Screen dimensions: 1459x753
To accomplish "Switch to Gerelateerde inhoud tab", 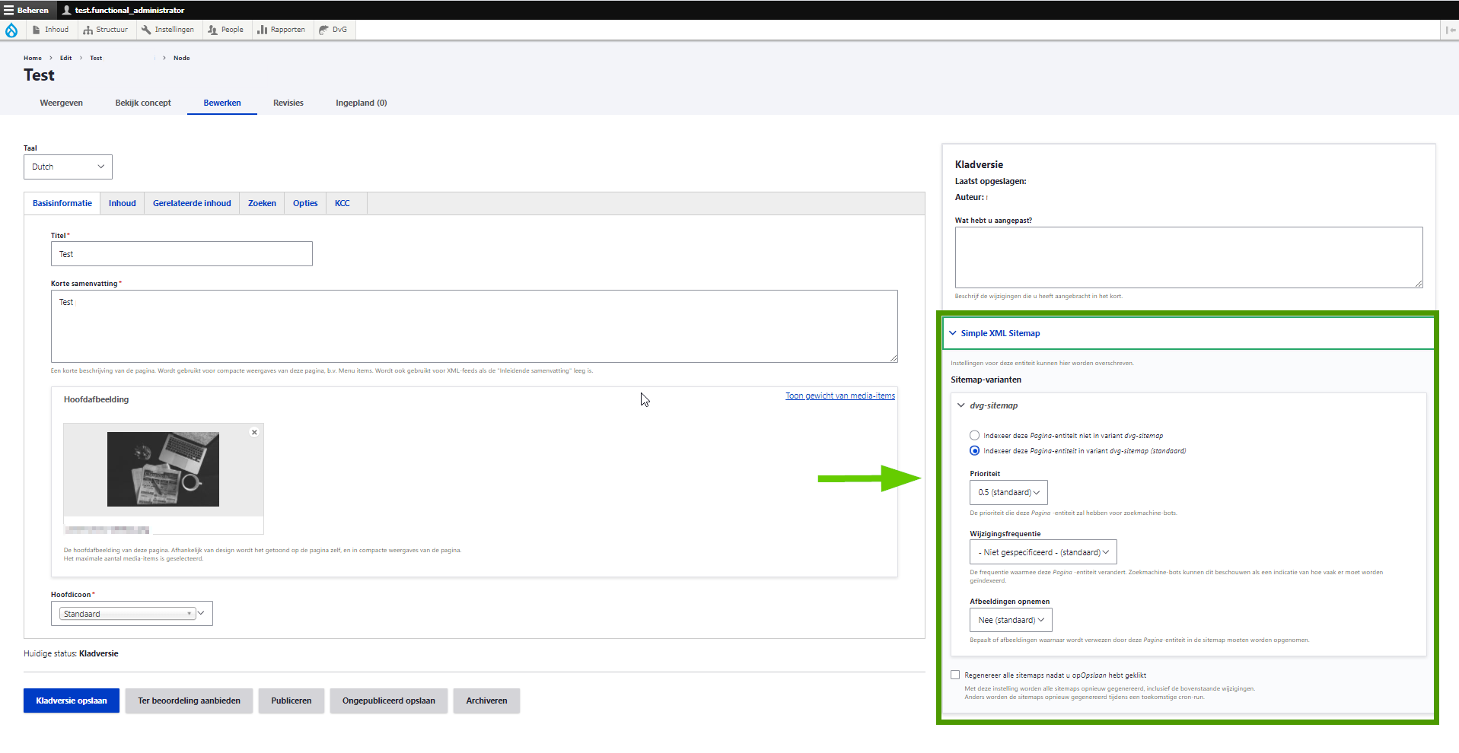I will tap(192, 203).
